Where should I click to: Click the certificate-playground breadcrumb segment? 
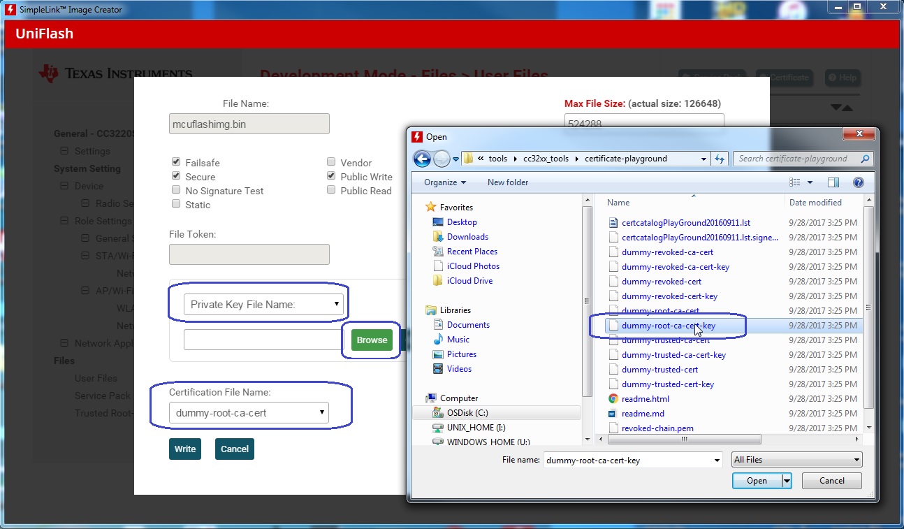[x=626, y=159]
